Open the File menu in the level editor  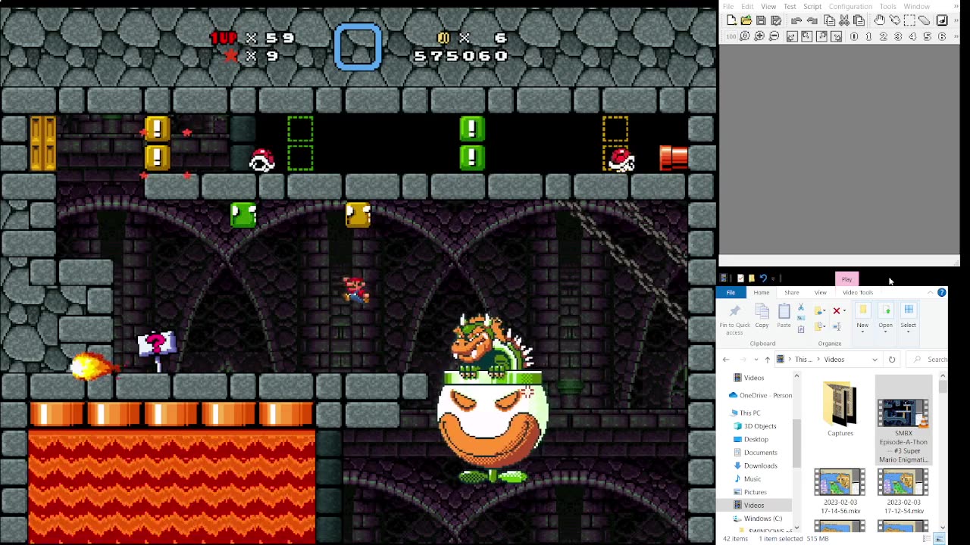coord(728,7)
